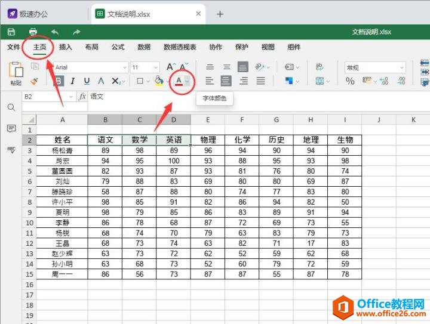The image size is (430, 324).
Task: Click the Print icon
Action: [x=33, y=32]
